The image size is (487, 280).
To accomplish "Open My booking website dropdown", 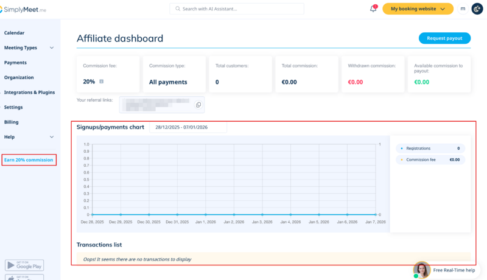I will [418, 9].
